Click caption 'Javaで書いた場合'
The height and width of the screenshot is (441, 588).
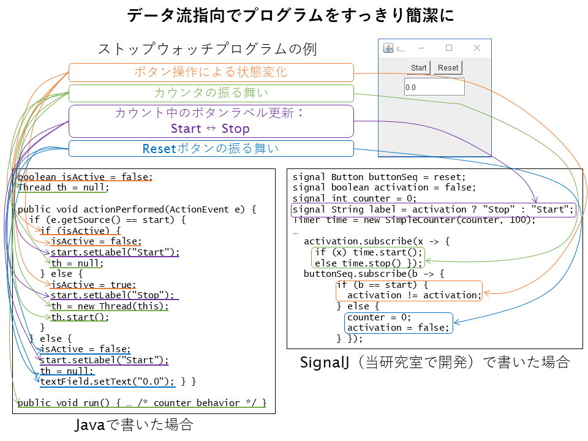tap(134, 424)
